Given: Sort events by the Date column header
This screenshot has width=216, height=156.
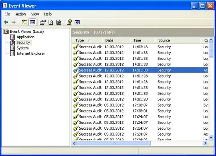Looking at the screenshot, I should click(x=116, y=40).
